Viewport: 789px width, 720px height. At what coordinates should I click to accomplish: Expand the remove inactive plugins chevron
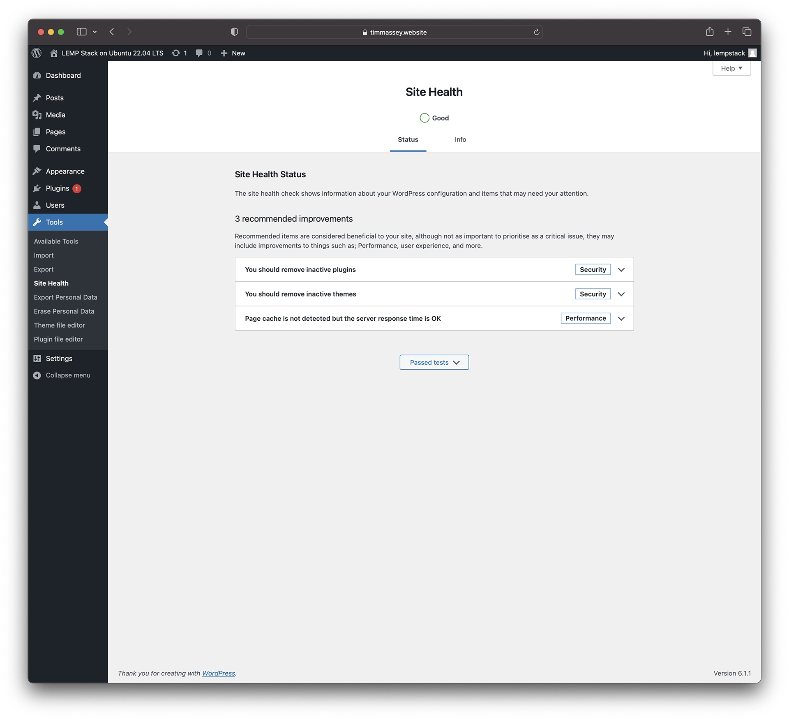pyautogui.click(x=621, y=270)
